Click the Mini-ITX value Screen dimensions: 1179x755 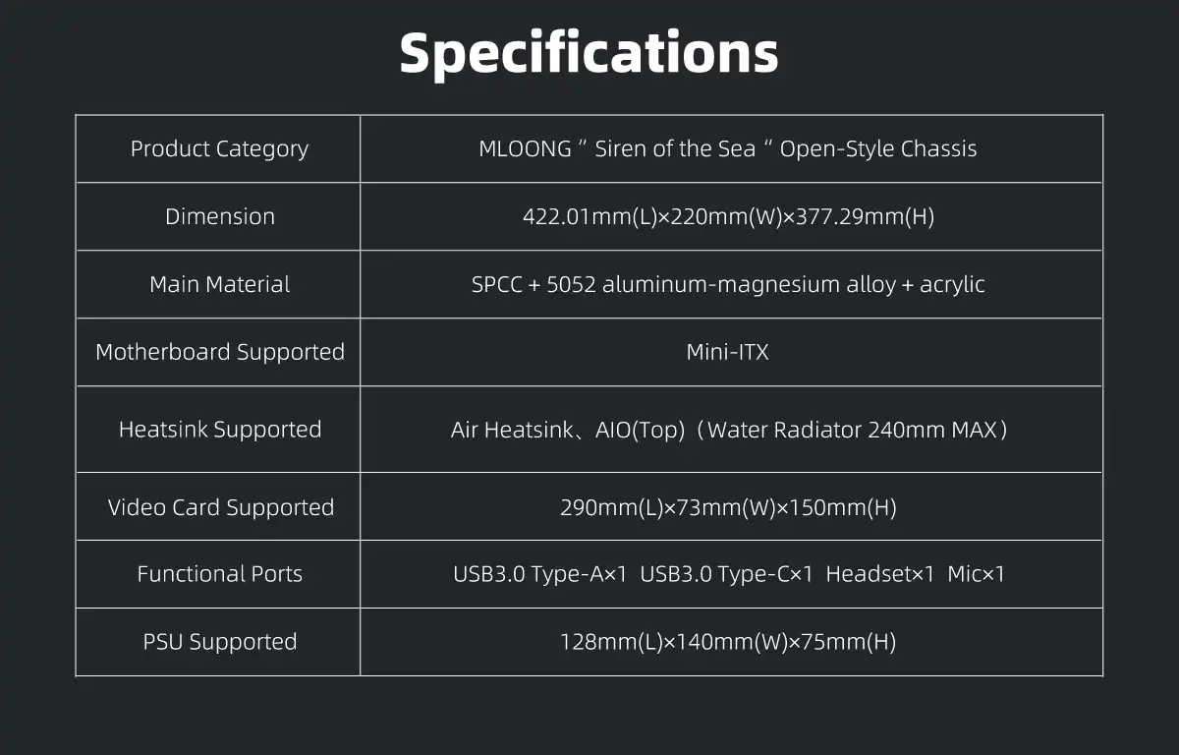coord(727,352)
